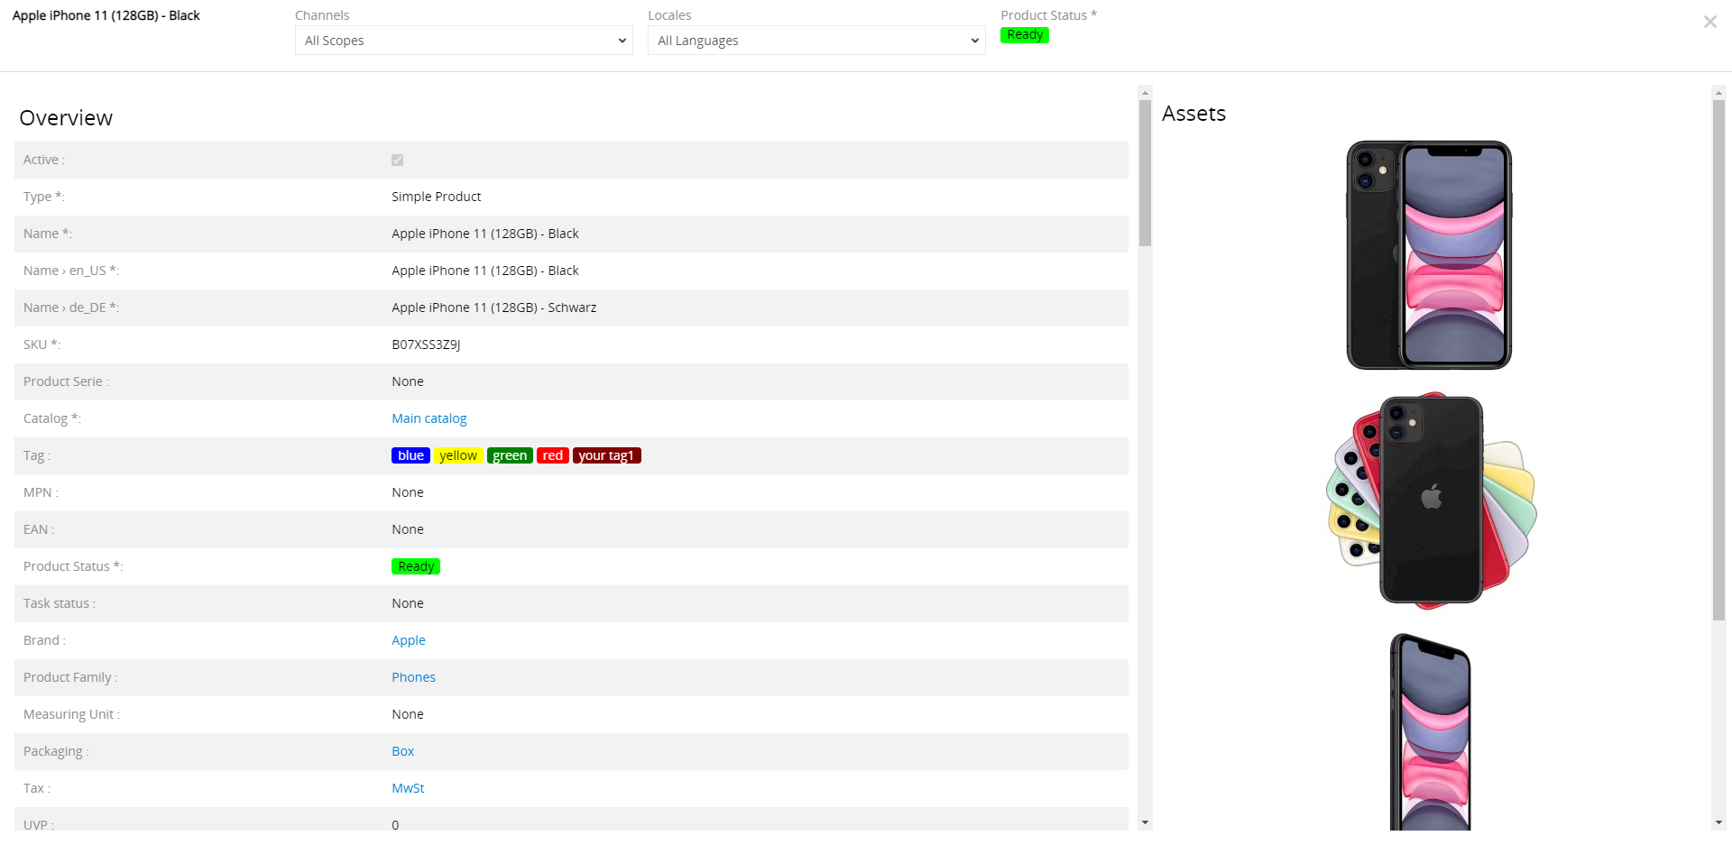The width and height of the screenshot is (1732, 845).
Task: Open the first iPhone front-and-back asset image
Action: pos(1429,255)
